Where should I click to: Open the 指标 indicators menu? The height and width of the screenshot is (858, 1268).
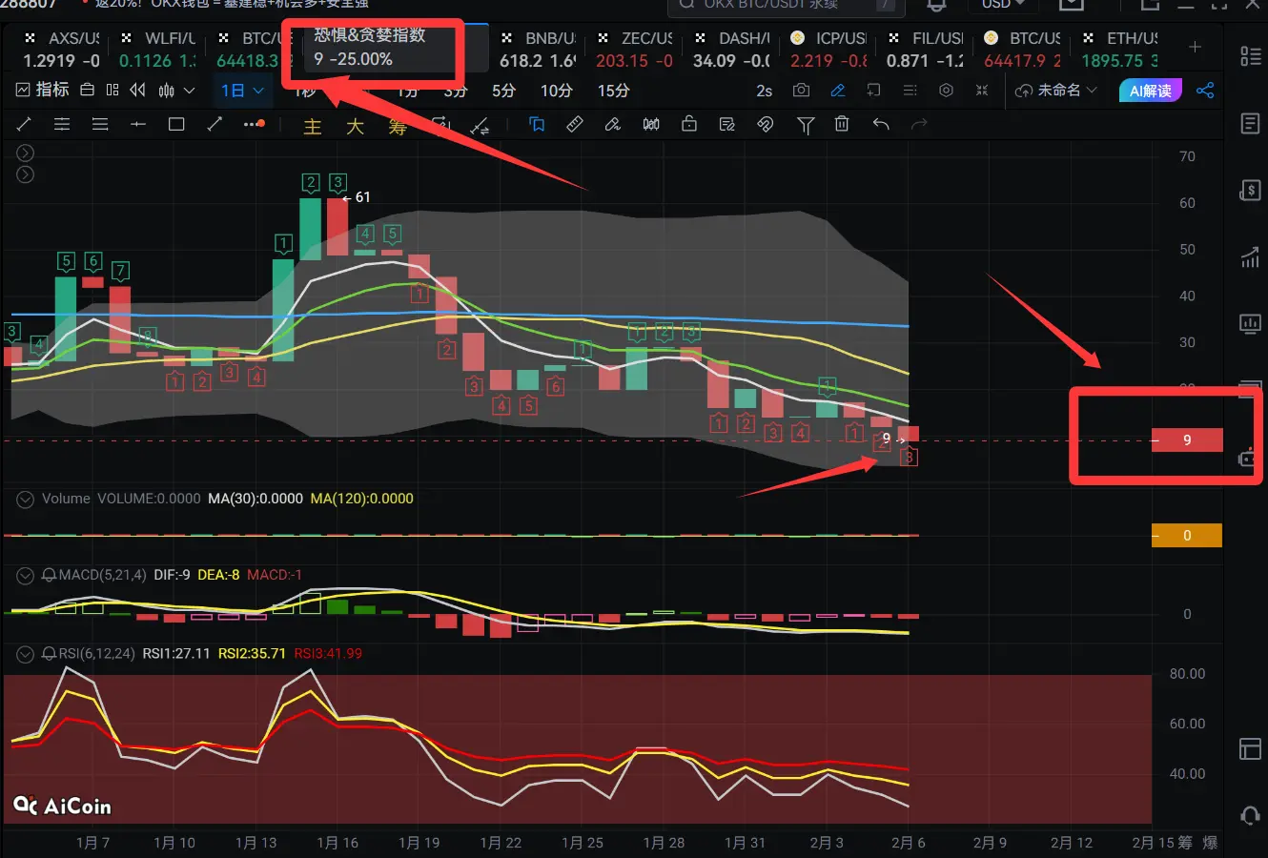coord(43,90)
